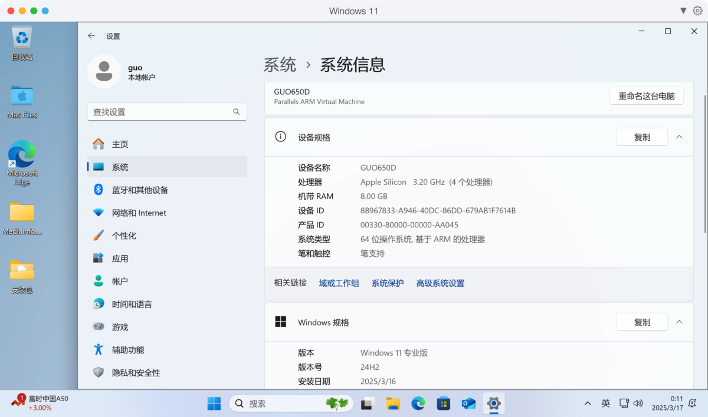Launch File Explorer from the taskbar
Image resolution: width=708 pixels, height=417 pixels.
click(x=393, y=403)
